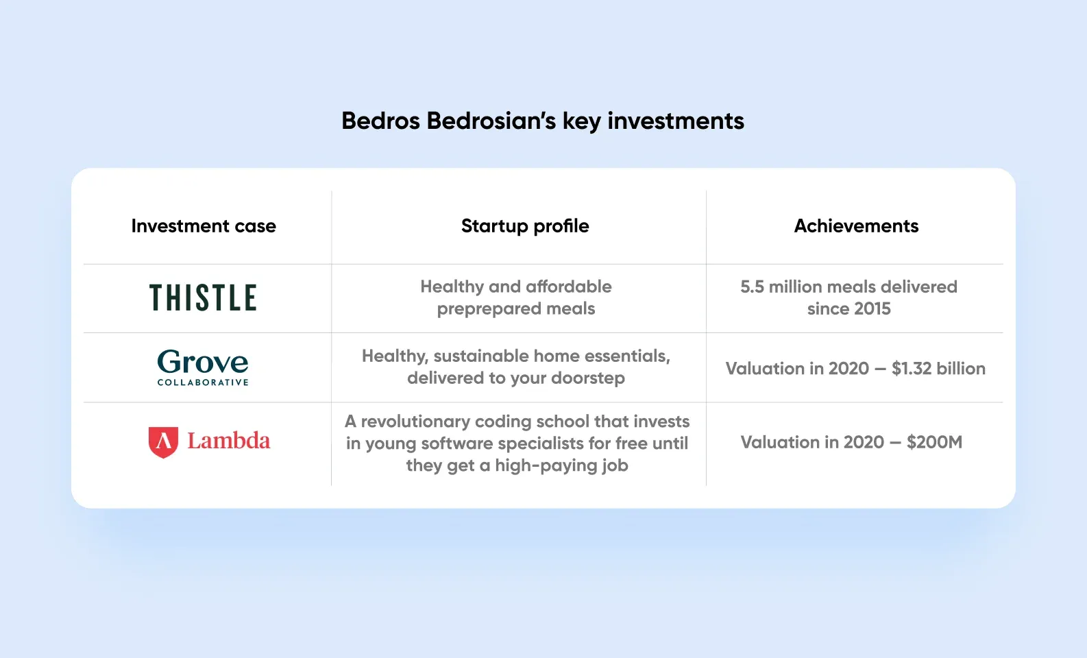Select the Startup profile column header
The width and height of the screenshot is (1087, 658).
[x=525, y=226]
